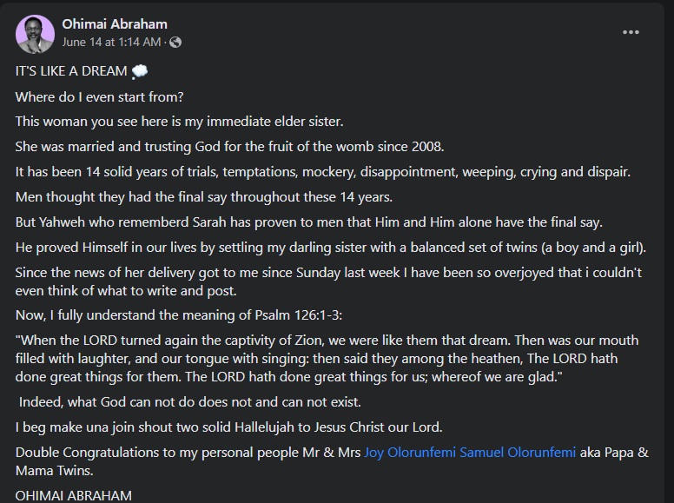Screen dimensions: 674x503
Task: Click the line 'Indeed, what God can not do'
Action: pos(189,402)
